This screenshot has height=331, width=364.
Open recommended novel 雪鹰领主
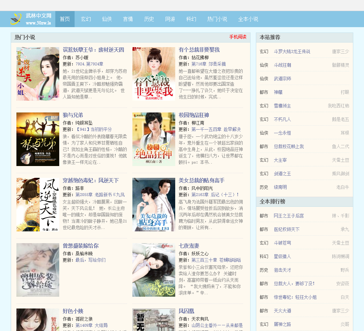point(283,106)
